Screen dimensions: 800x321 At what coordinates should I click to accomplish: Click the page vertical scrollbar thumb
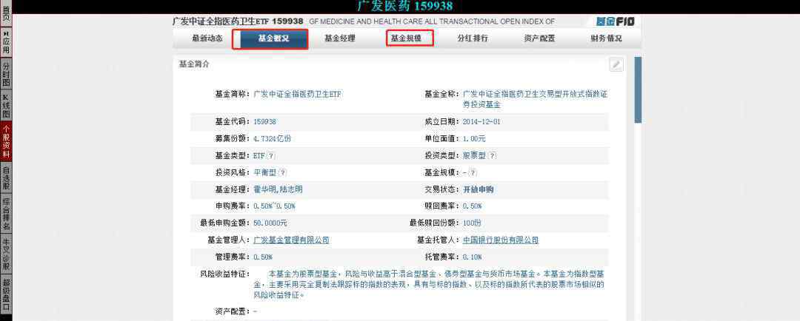pyautogui.click(x=638, y=89)
